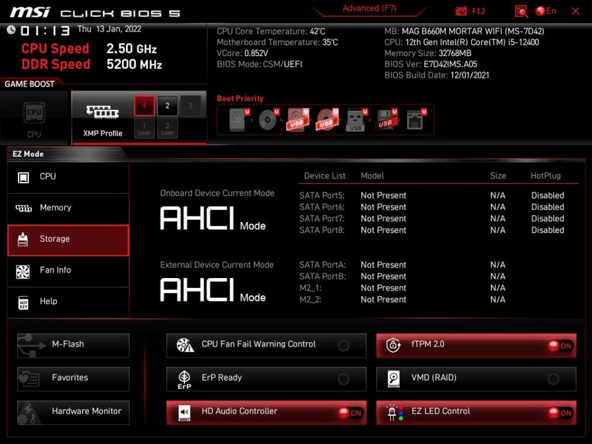592x444 pixels.
Task: Open the Fan Info section
Action: 68,271
